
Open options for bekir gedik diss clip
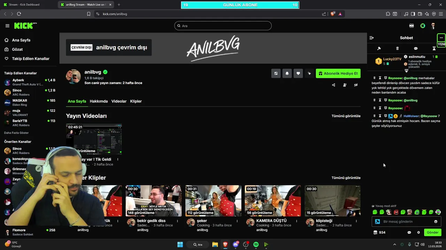click(177, 221)
